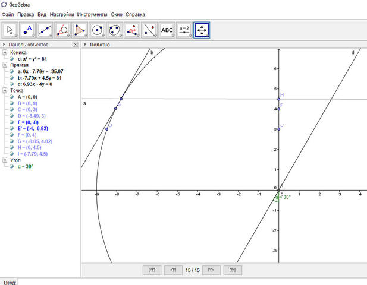Screen dimensions: 367x285
Task: Open the Move tool dropdown arrow
Action: (x=15, y=36)
